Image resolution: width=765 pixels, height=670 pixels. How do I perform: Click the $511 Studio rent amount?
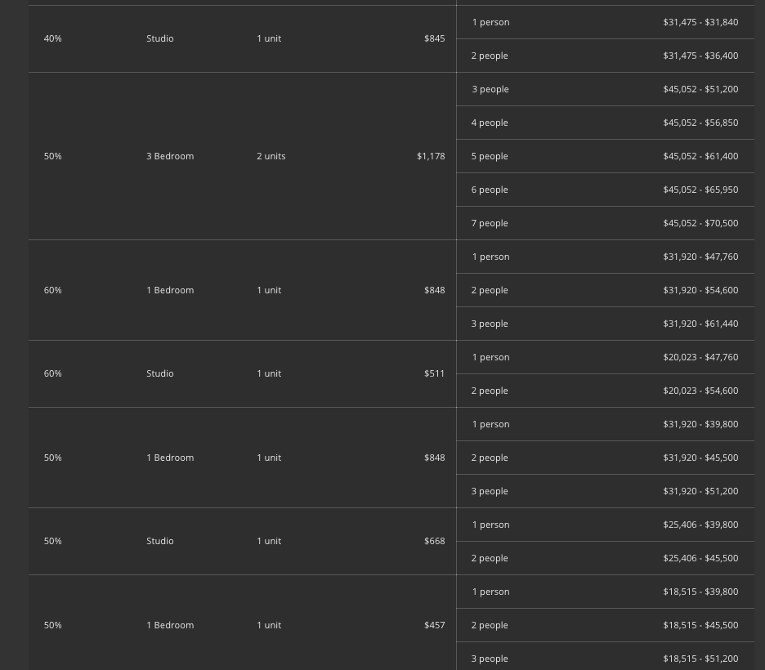(434, 373)
